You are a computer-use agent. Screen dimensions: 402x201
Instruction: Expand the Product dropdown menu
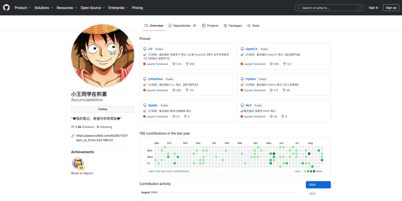coord(22,8)
